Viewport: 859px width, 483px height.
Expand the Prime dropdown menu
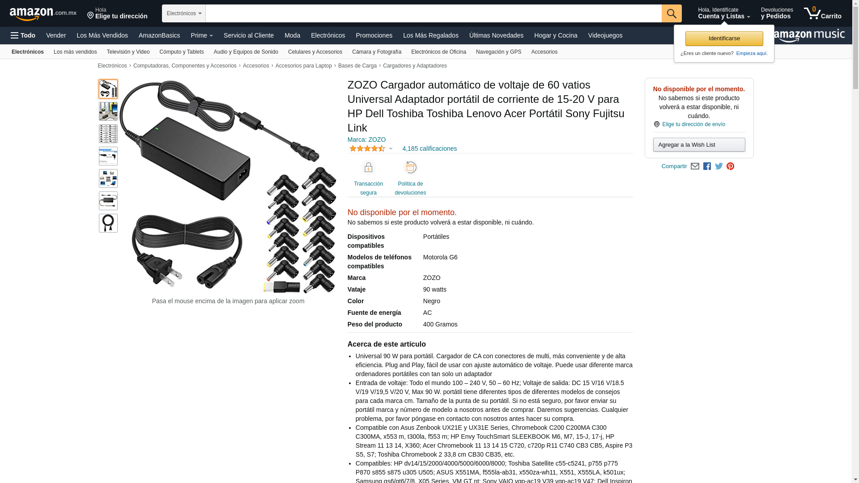[x=202, y=35]
